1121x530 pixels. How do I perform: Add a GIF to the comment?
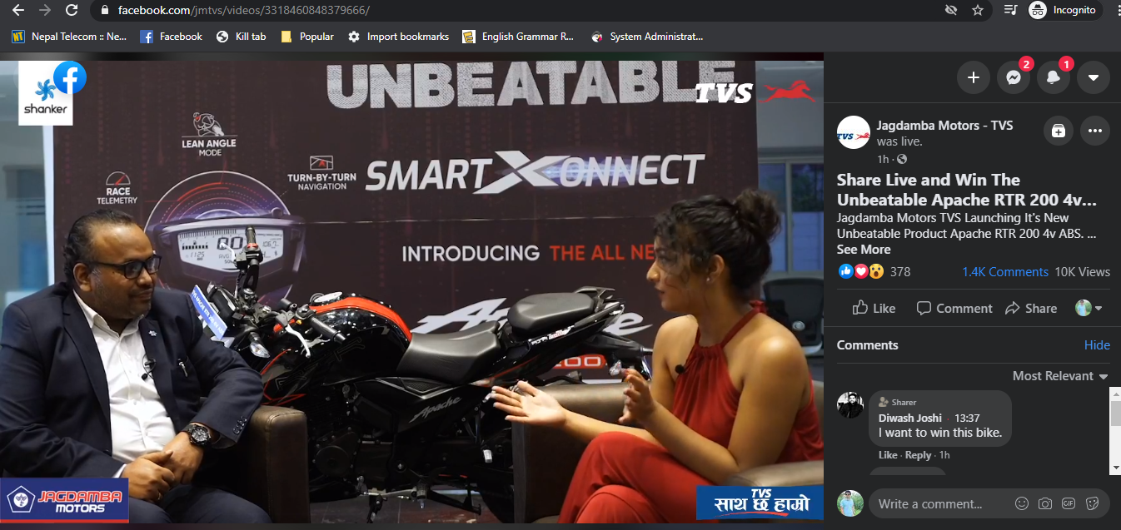(1069, 503)
